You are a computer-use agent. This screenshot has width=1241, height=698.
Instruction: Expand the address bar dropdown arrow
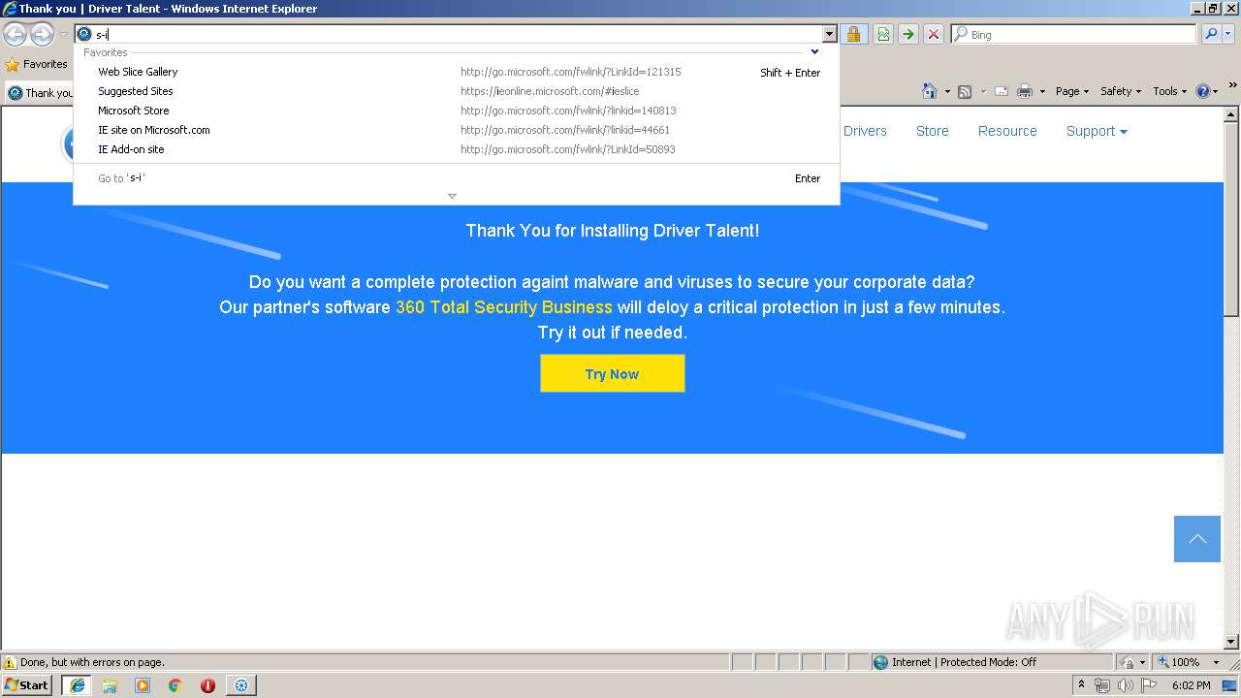(x=829, y=35)
